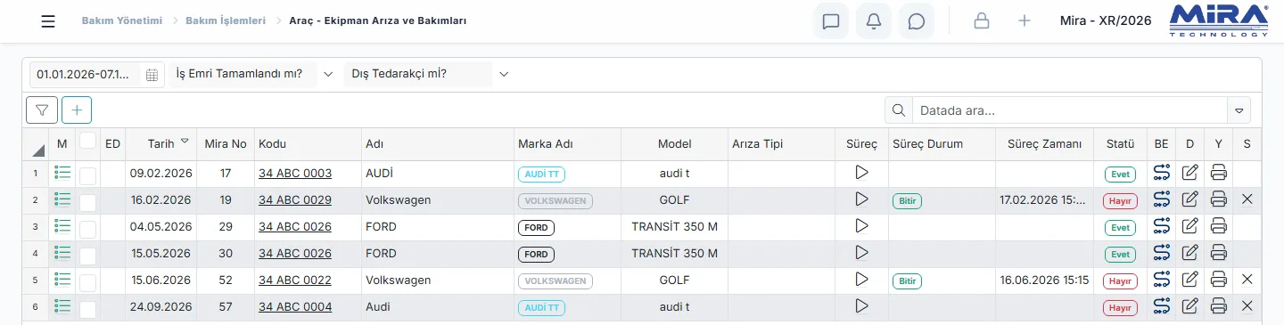
Task: Edit record with Mira No 19
Action: 1189,199
